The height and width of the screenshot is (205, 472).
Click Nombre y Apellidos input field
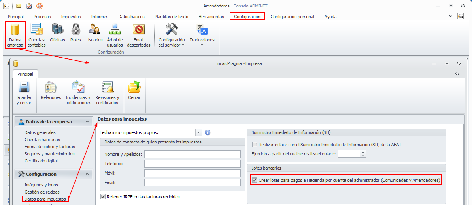click(x=193, y=154)
